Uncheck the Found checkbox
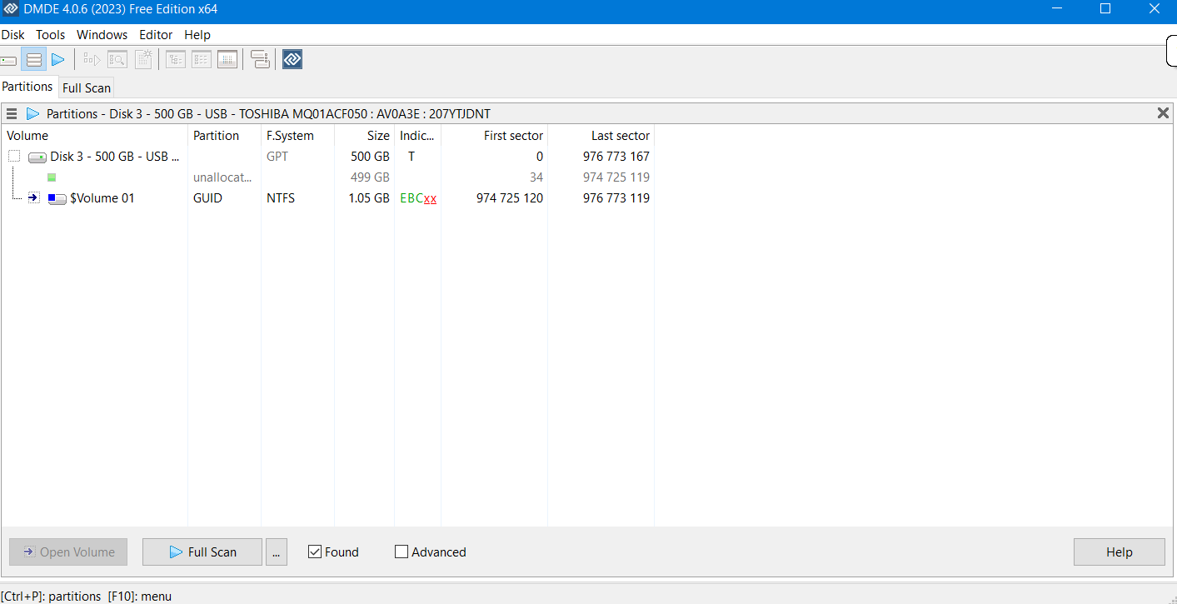The height and width of the screenshot is (604, 1177). pos(315,552)
